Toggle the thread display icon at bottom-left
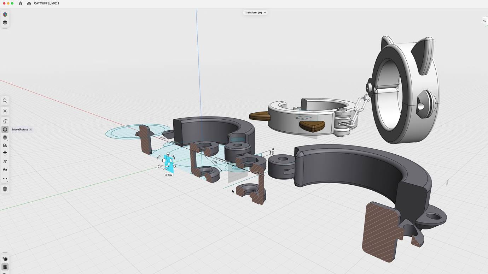Screen dimensions: 488x274 click(5, 267)
